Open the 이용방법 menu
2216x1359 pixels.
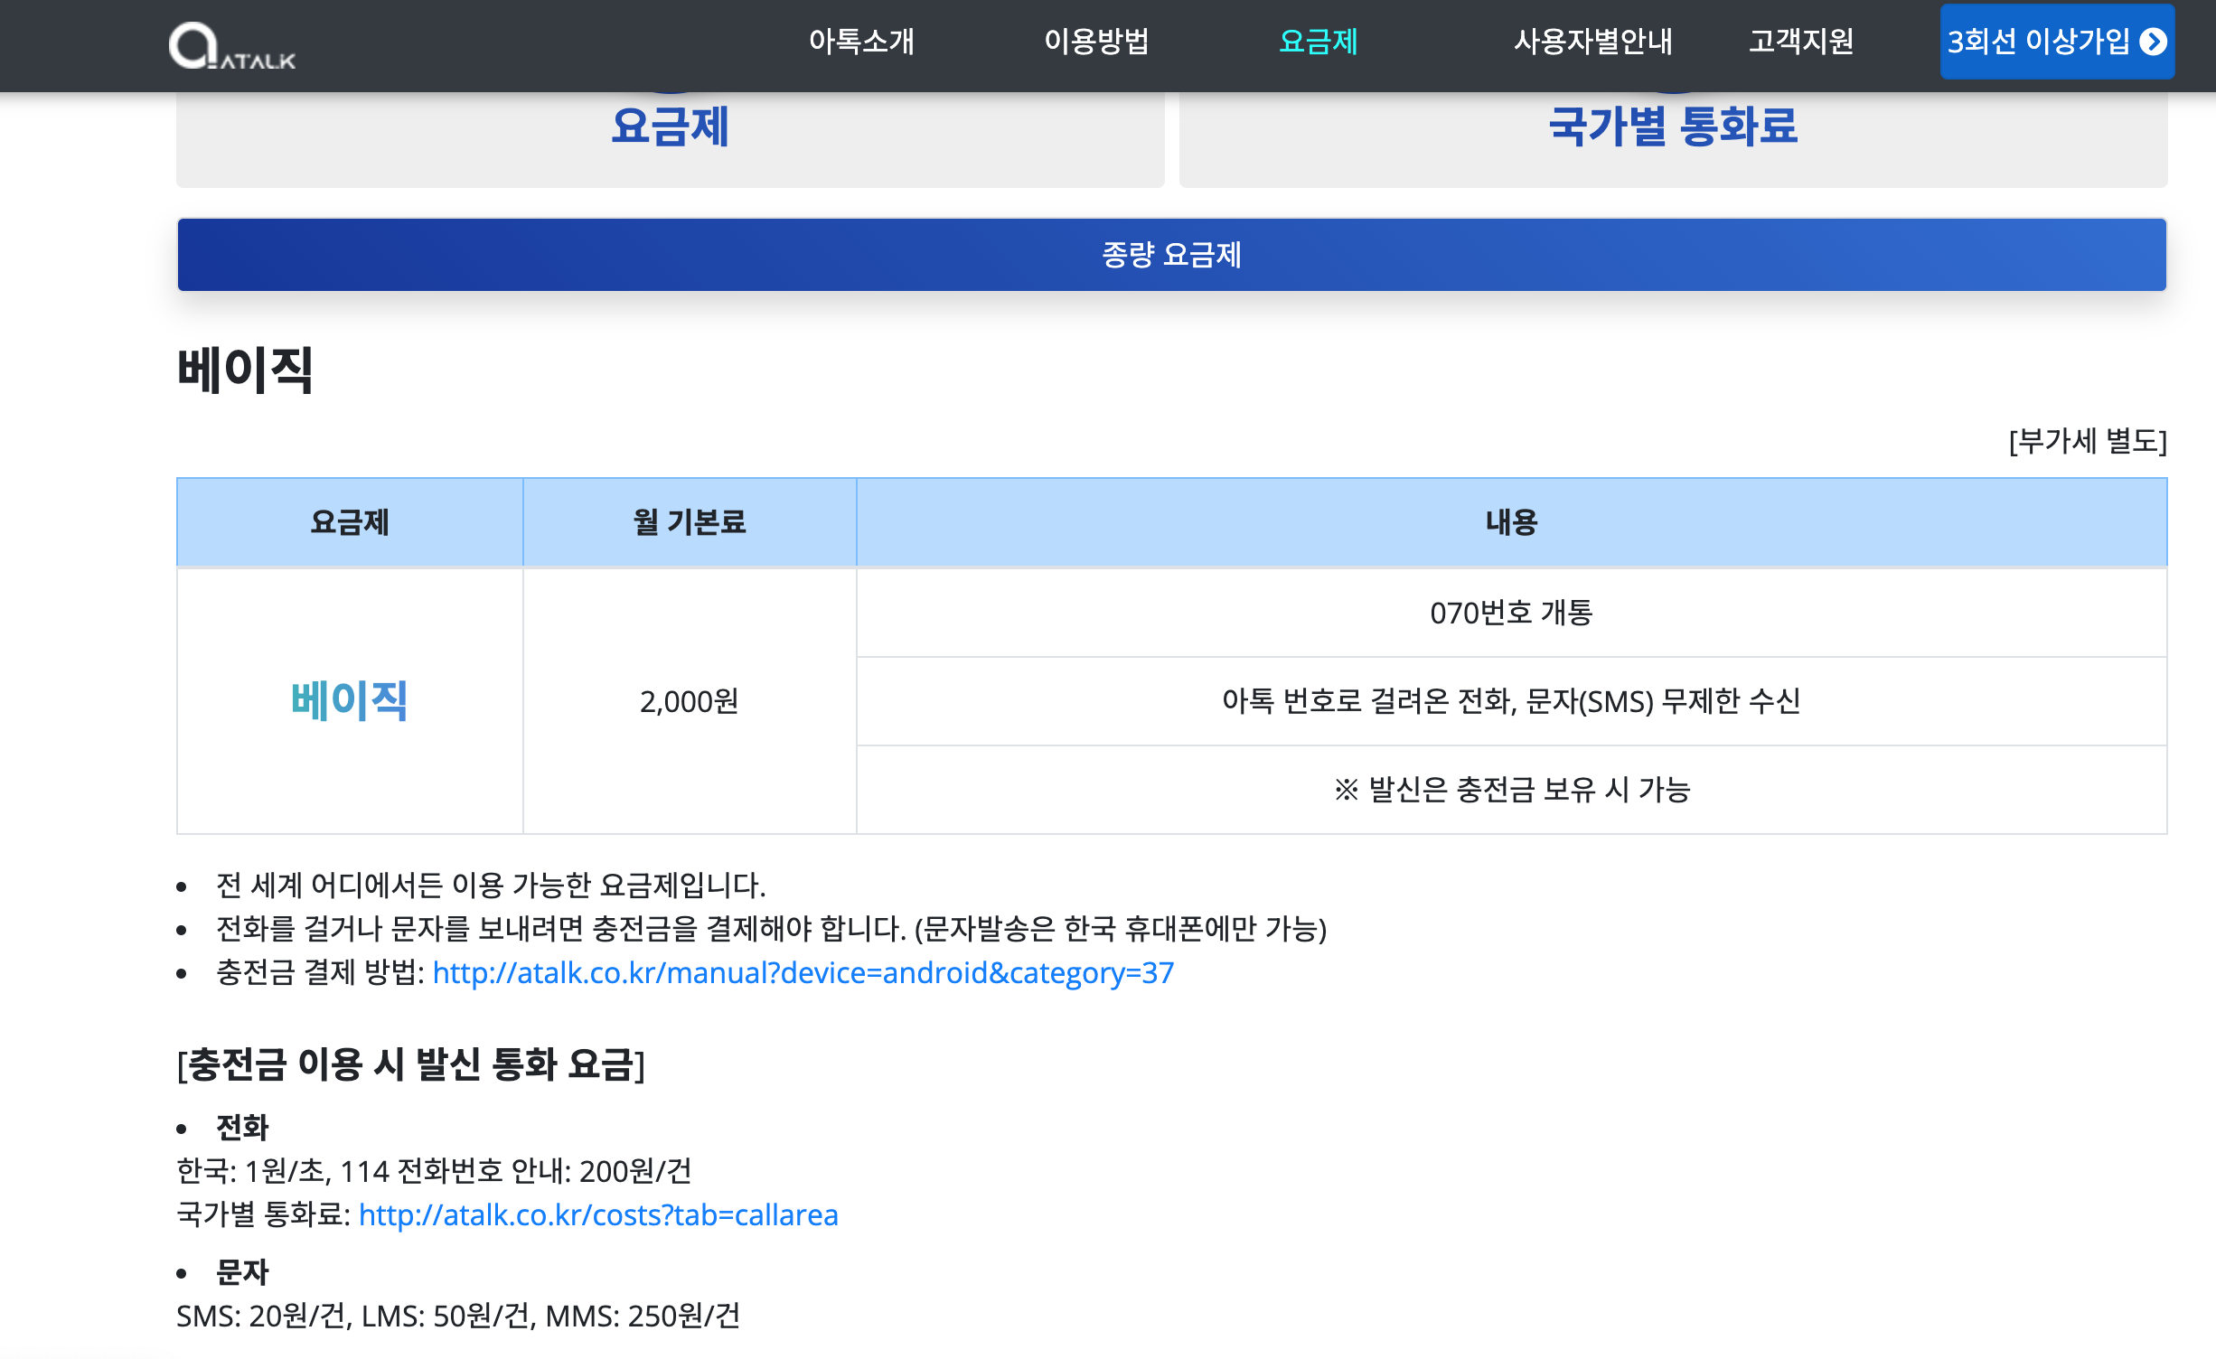[1096, 42]
